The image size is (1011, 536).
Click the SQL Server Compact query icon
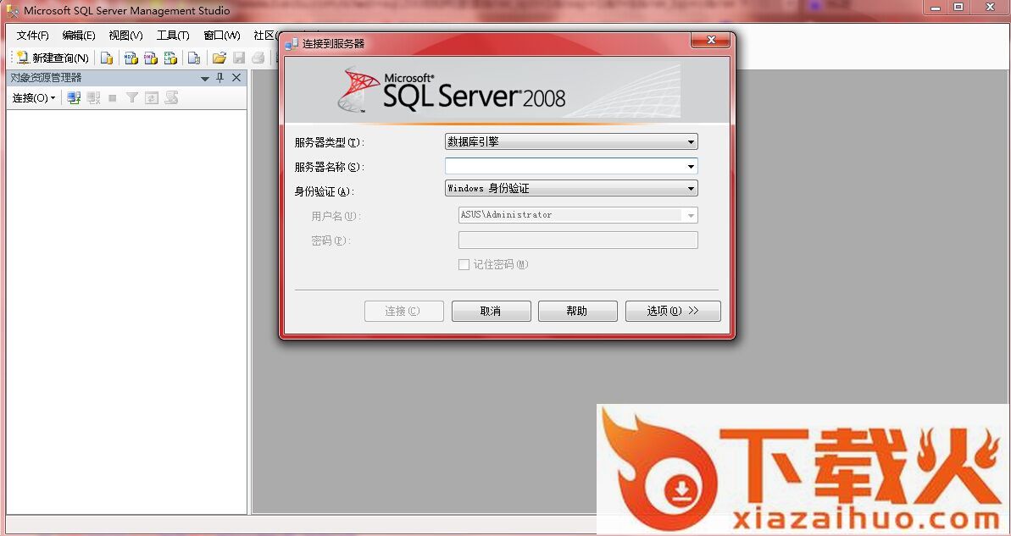(x=194, y=58)
